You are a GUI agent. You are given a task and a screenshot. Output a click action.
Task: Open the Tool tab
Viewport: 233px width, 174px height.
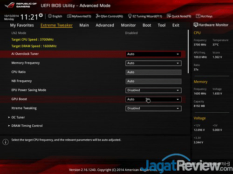[x=162, y=25]
